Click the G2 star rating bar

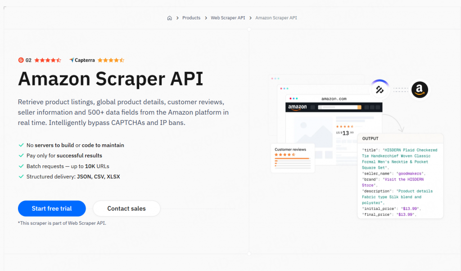pyautogui.click(x=47, y=59)
